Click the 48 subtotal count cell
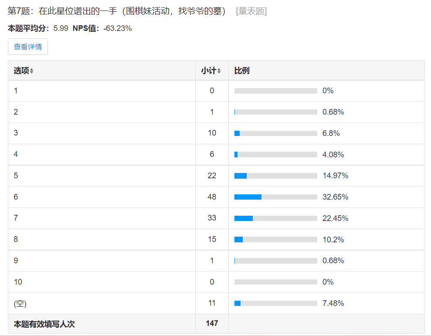This screenshot has width=431, height=336. (x=212, y=197)
